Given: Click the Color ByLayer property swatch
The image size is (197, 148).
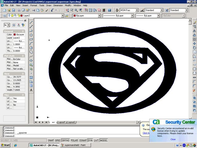Looking at the screenshot, I should point(14,35).
